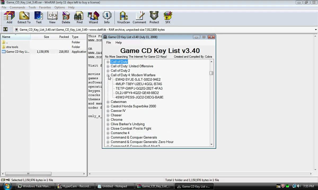Expand Call of Duty: United Offensive
The height and width of the screenshot is (190, 318).
108,66
